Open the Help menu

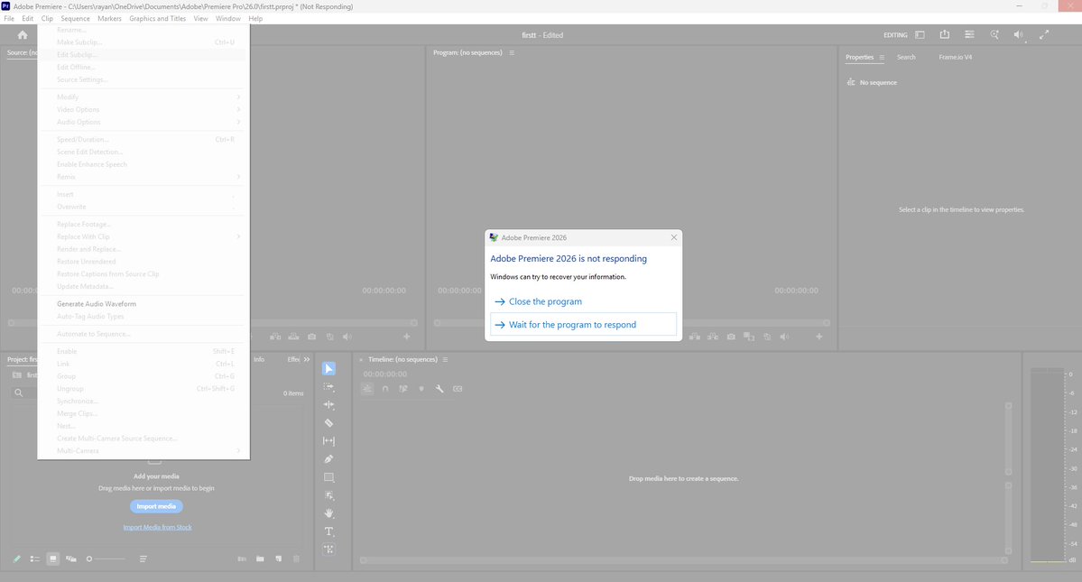[255, 19]
